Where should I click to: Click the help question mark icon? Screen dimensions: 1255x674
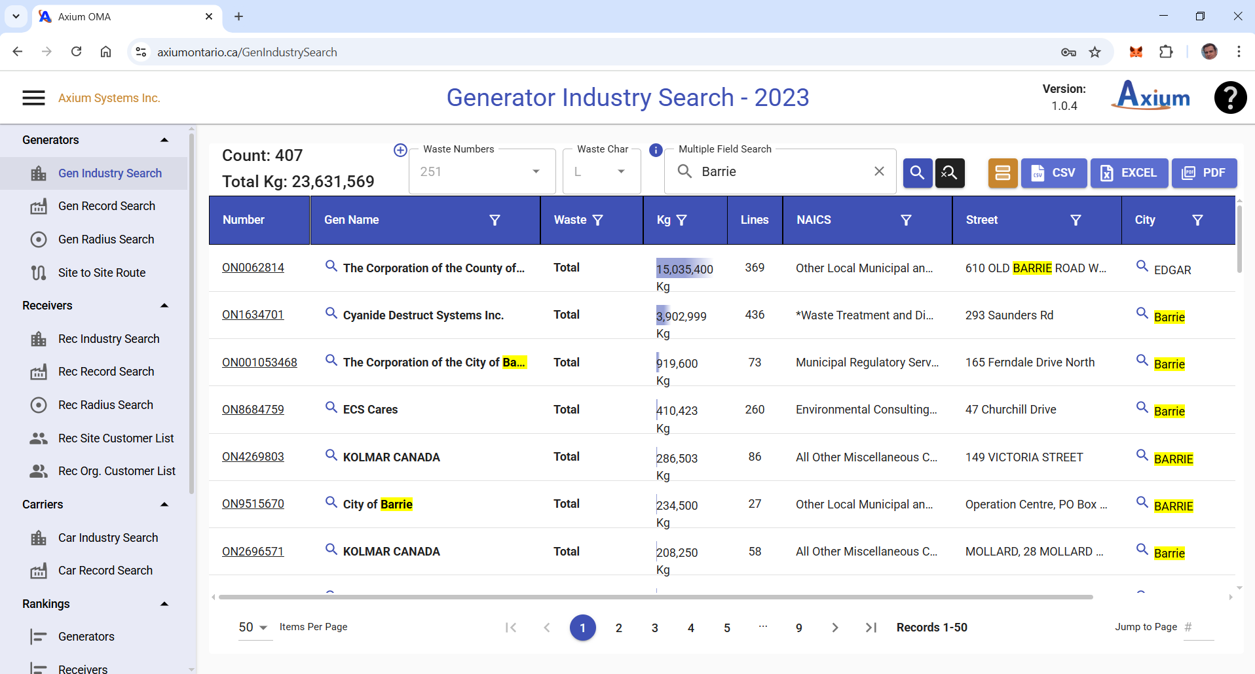[x=1230, y=98]
